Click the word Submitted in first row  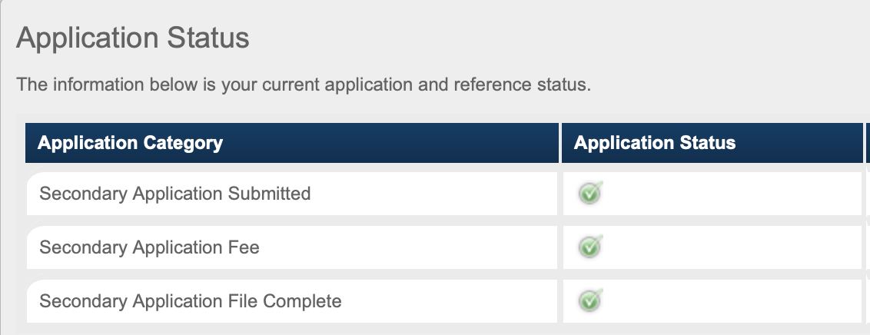tap(269, 194)
